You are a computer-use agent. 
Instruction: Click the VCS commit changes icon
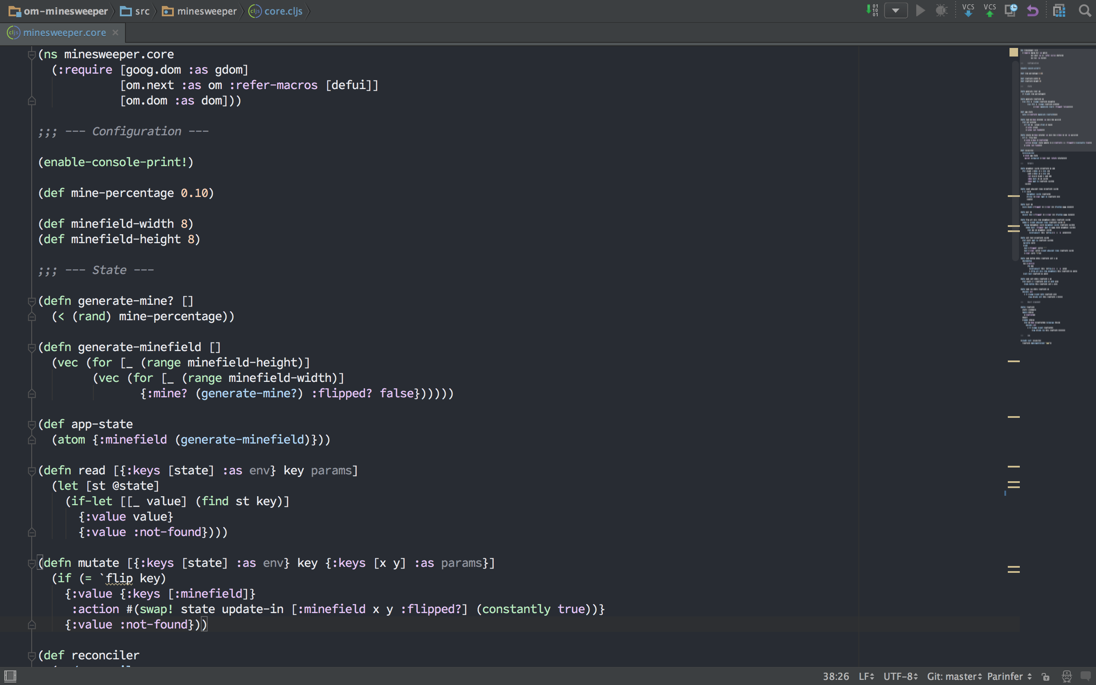pyautogui.click(x=989, y=10)
